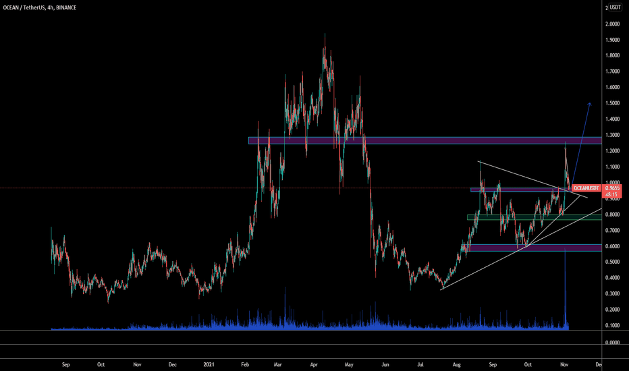
Task: Click the Aug label on time axis
Action: point(456,364)
